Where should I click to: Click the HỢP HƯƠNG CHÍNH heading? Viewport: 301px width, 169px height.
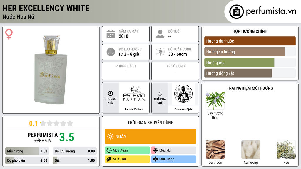[250, 31]
